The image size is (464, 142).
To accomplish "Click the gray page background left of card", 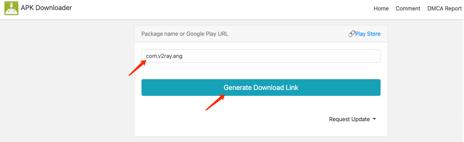I will 66,80.
